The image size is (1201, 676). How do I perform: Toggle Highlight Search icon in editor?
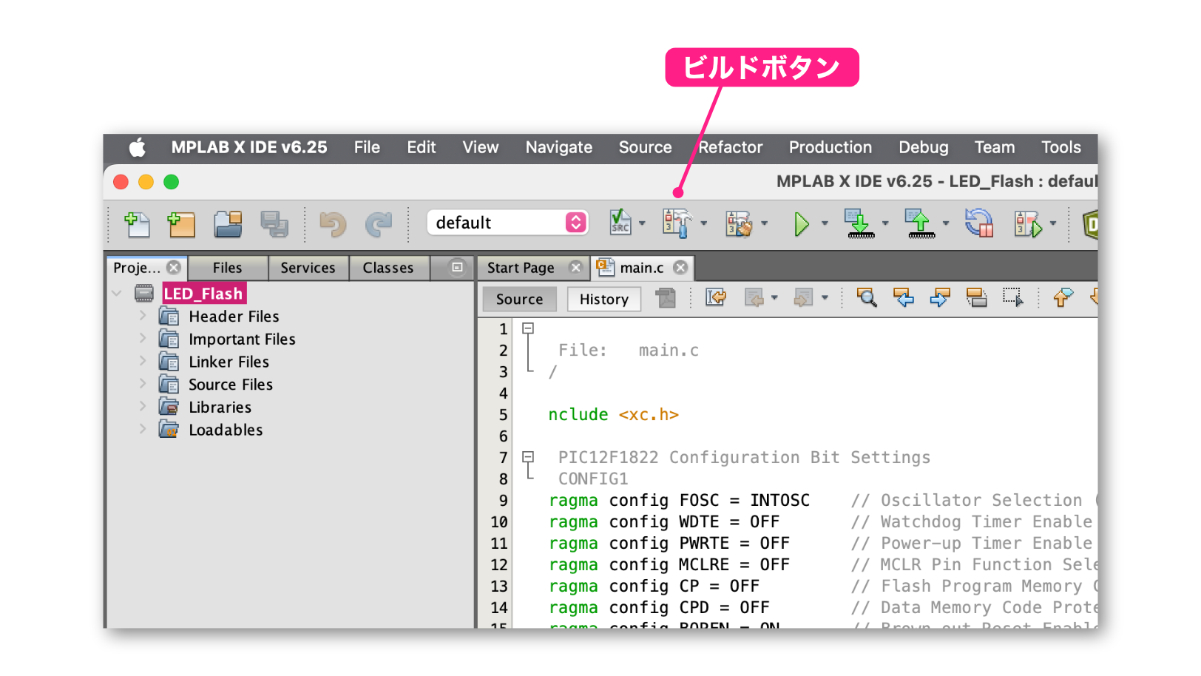point(976,298)
